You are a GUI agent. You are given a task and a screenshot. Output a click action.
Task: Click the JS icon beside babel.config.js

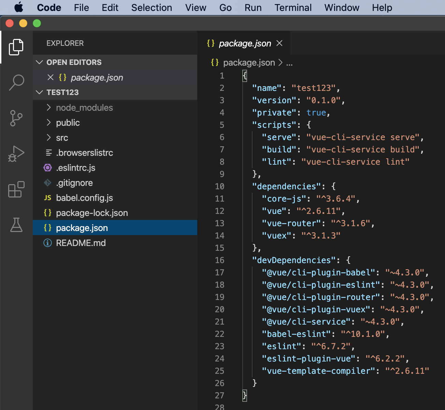pos(48,198)
